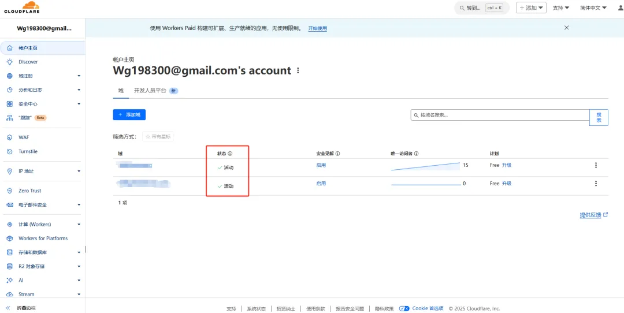Image resolution: width=624 pixels, height=313 pixels.
Task: Click the blue Add domain button
Action: 129,114
